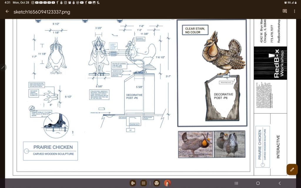Image resolution: width=301 pixels, height=188 pixels.
Task: Tap the 5G signal indicator in status bar
Action: (289, 2)
